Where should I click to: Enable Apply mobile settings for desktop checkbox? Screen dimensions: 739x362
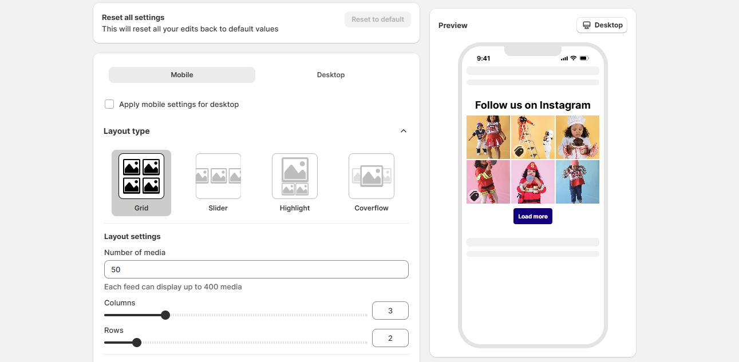click(109, 104)
